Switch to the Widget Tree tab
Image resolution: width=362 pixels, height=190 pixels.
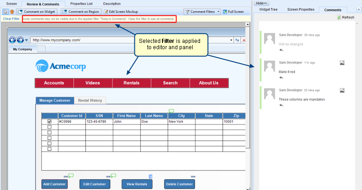pos(268,9)
